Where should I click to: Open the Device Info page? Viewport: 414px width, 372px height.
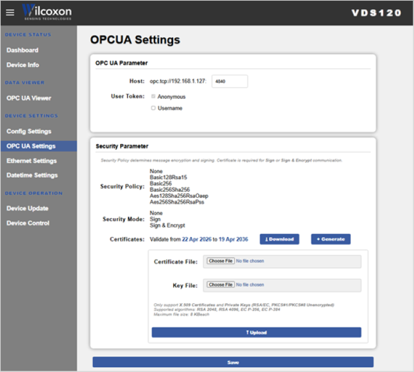pos(23,65)
